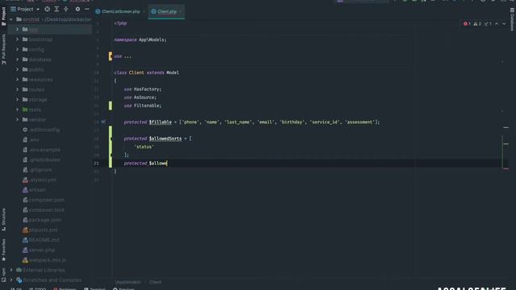
Task: Expand Scratches and Consoles node
Action: pos(11,280)
